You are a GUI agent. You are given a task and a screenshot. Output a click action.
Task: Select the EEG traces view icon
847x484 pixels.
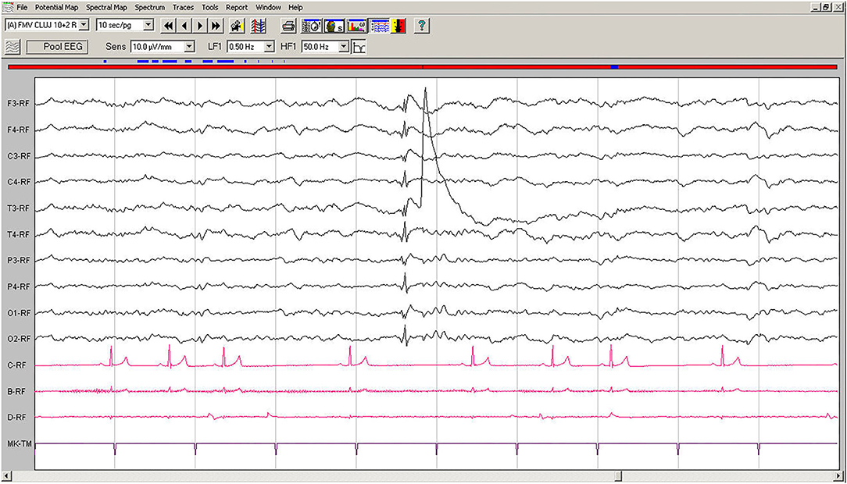pos(381,25)
